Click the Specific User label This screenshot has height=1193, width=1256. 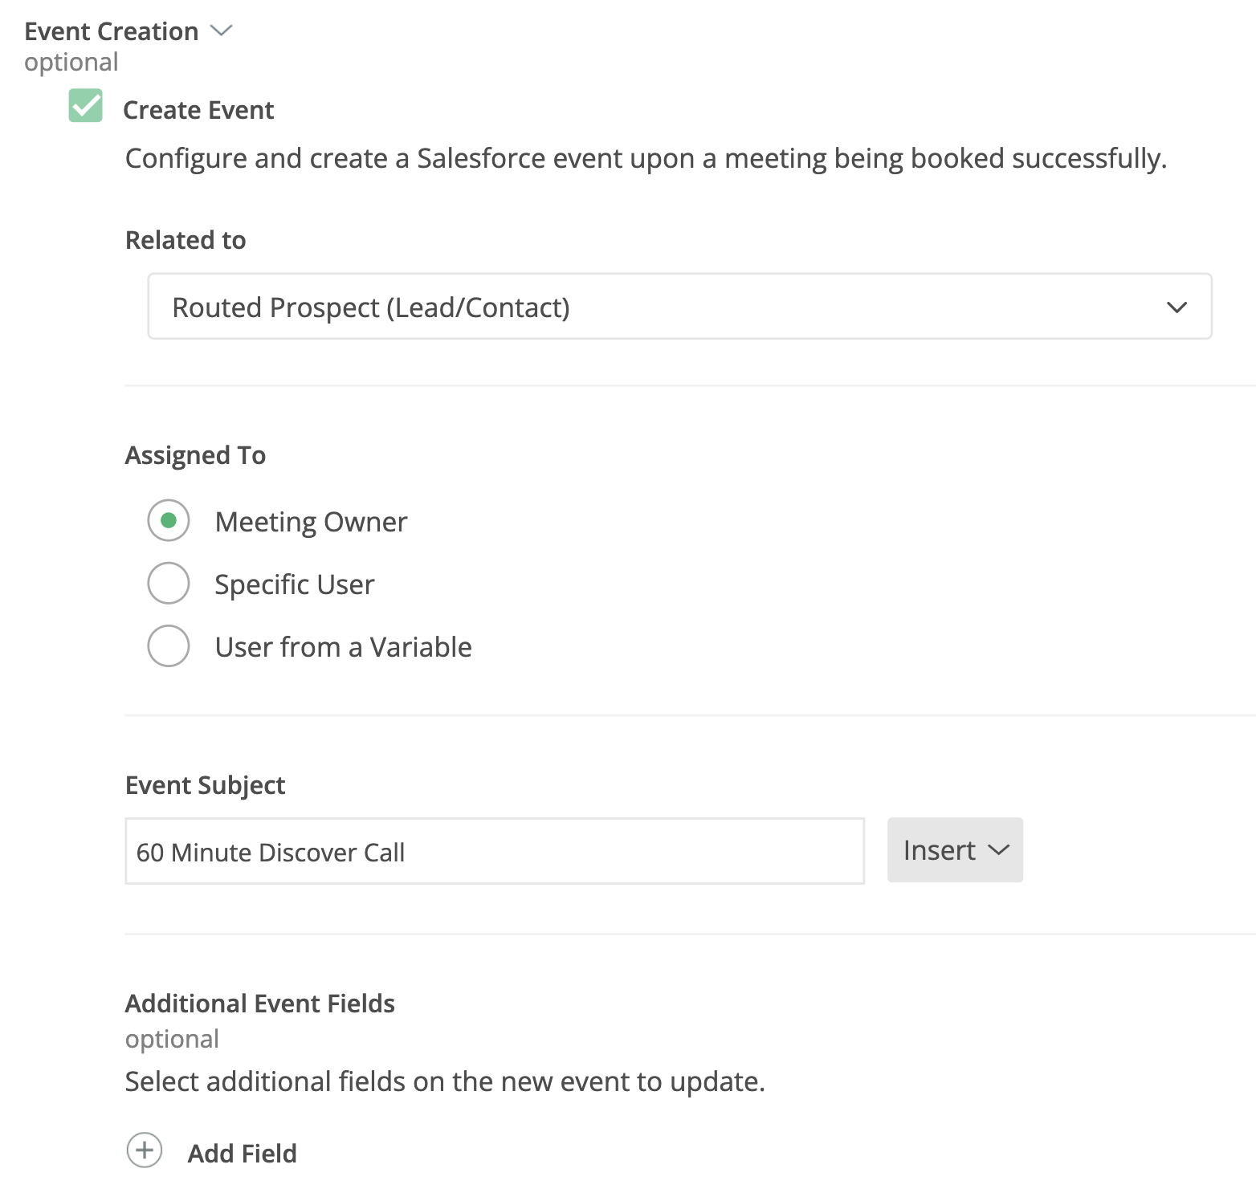coord(294,584)
